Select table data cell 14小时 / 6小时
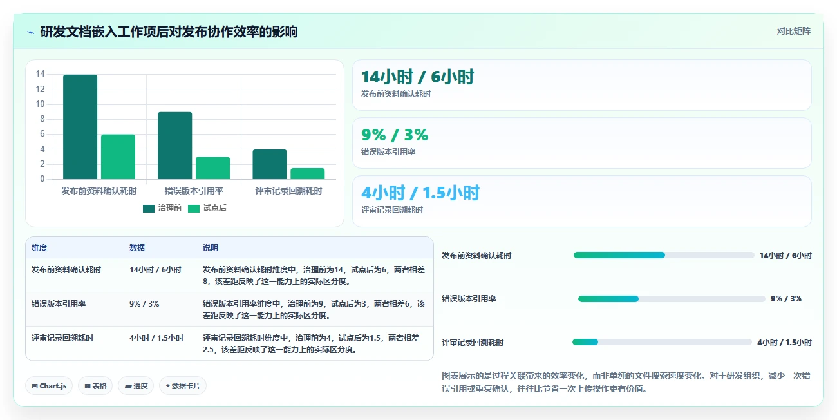The image size is (837, 420). point(155,270)
